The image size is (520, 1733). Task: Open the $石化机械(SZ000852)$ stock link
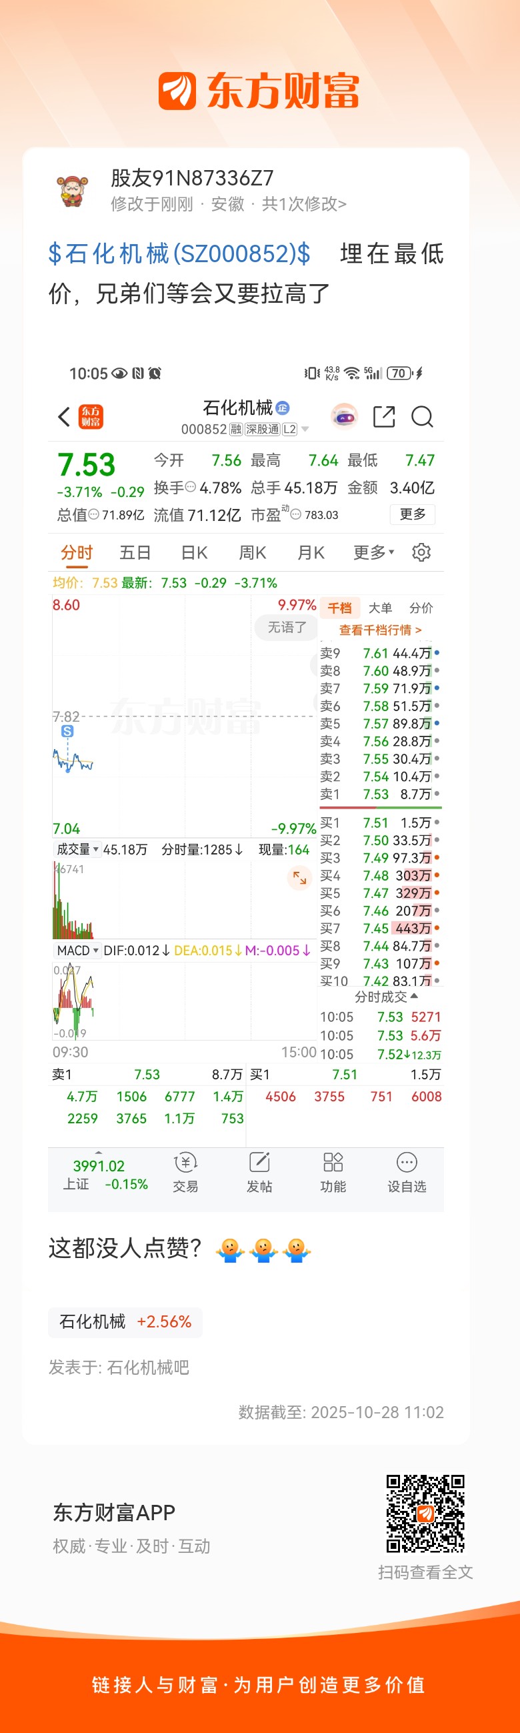coord(179,253)
